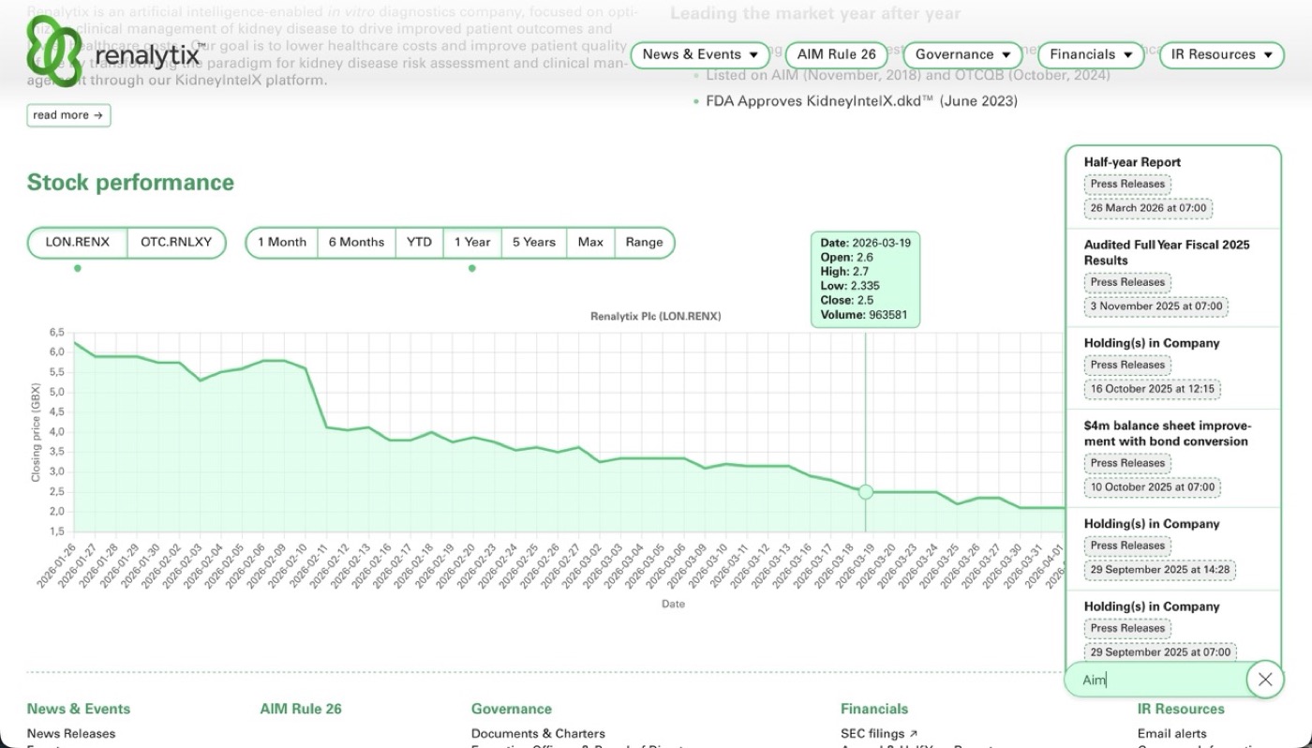Open the News Releases footer link
Screen dimensions: 1312x748
(71, 733)
